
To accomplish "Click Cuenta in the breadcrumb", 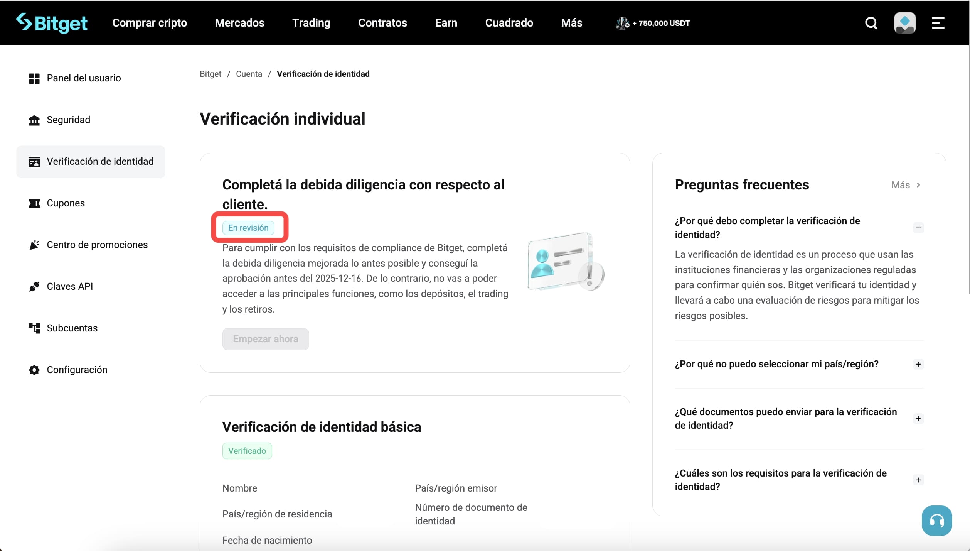I will pyautogui.click(x=249, y=74).
